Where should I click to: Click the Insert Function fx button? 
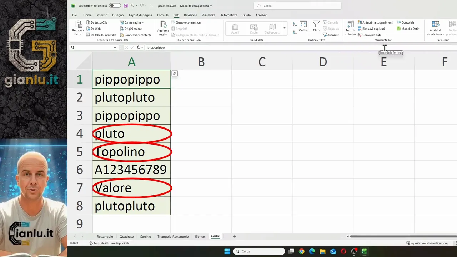138,47
